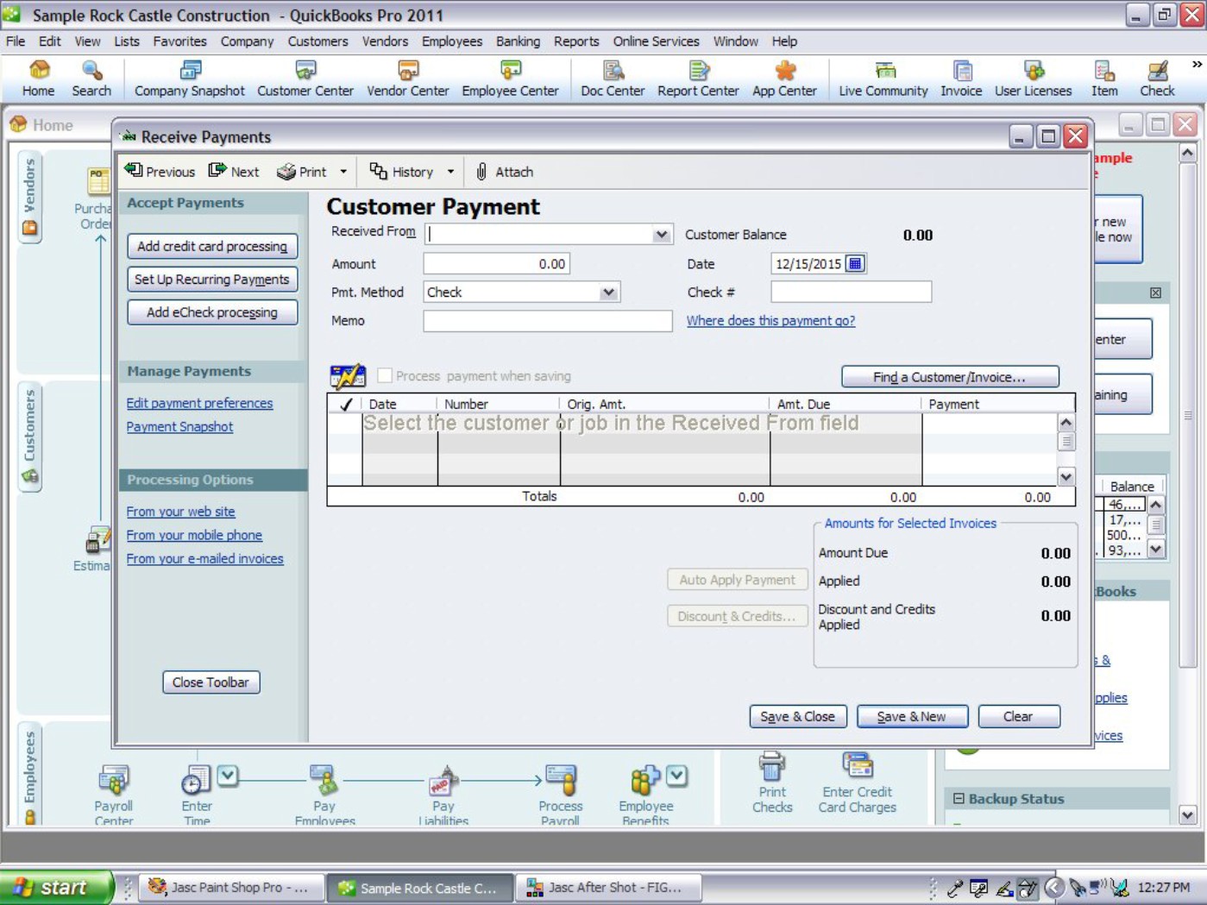Open the Customers menu
Screen dimensions: 1207x905
pyautogui.click(x=317, y=41)
